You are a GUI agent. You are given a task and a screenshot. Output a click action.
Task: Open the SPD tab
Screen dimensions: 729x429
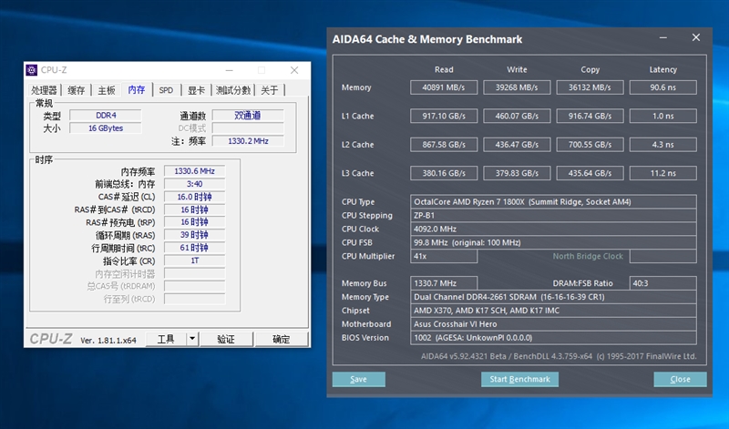click(x=166, y=90)
